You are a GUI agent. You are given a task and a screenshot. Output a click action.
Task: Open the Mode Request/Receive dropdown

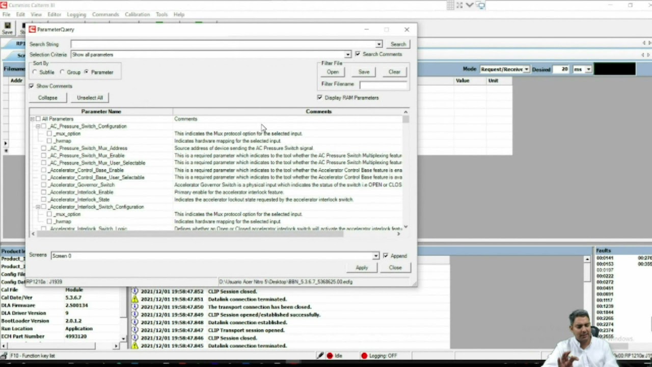526,69
